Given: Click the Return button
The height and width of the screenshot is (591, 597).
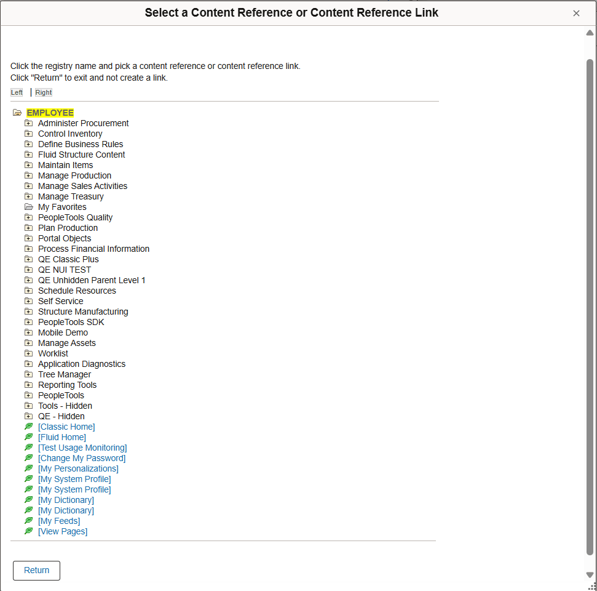Looking at the screenshot, I should pos(36,571).
